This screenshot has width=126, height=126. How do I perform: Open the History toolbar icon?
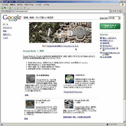[25, 8]
